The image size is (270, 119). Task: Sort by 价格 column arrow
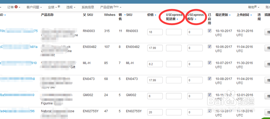[x=156, y=15]
